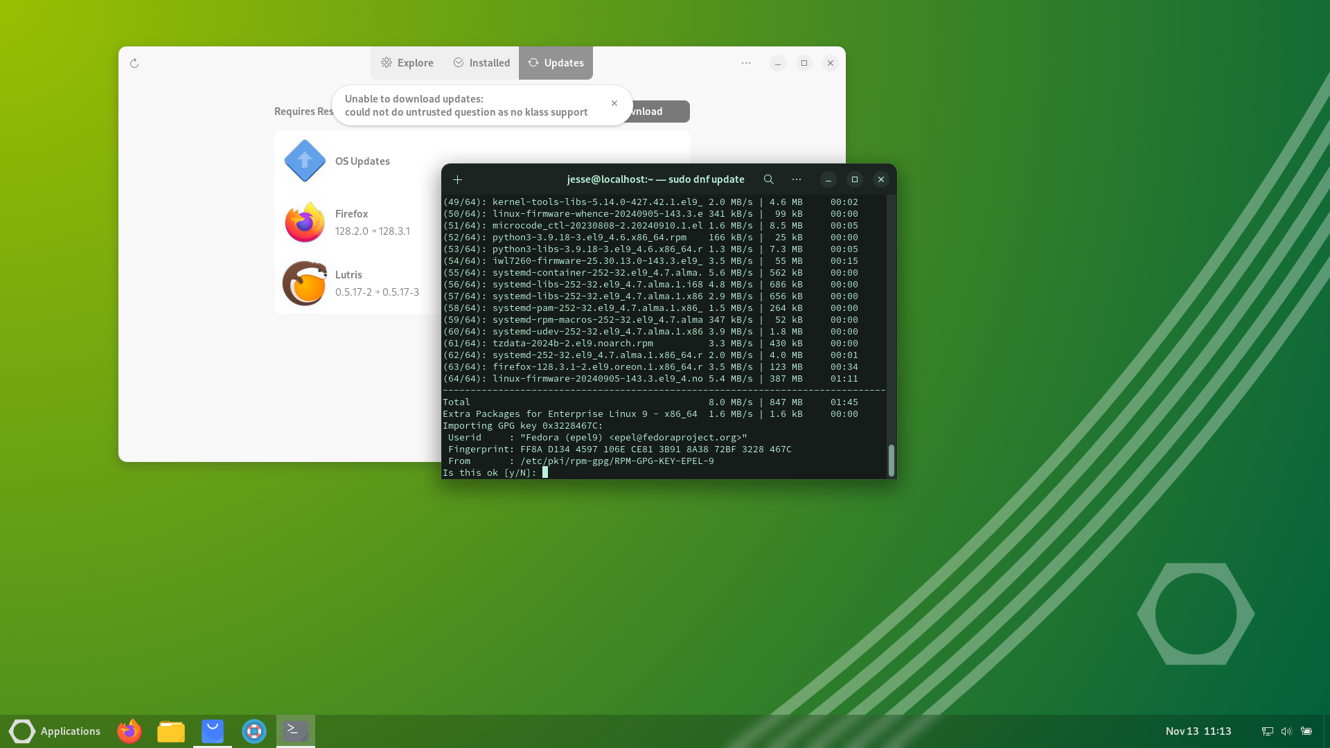Click the Download button in Software
This screenshot has height=748, width=1330.
(658, 112)
